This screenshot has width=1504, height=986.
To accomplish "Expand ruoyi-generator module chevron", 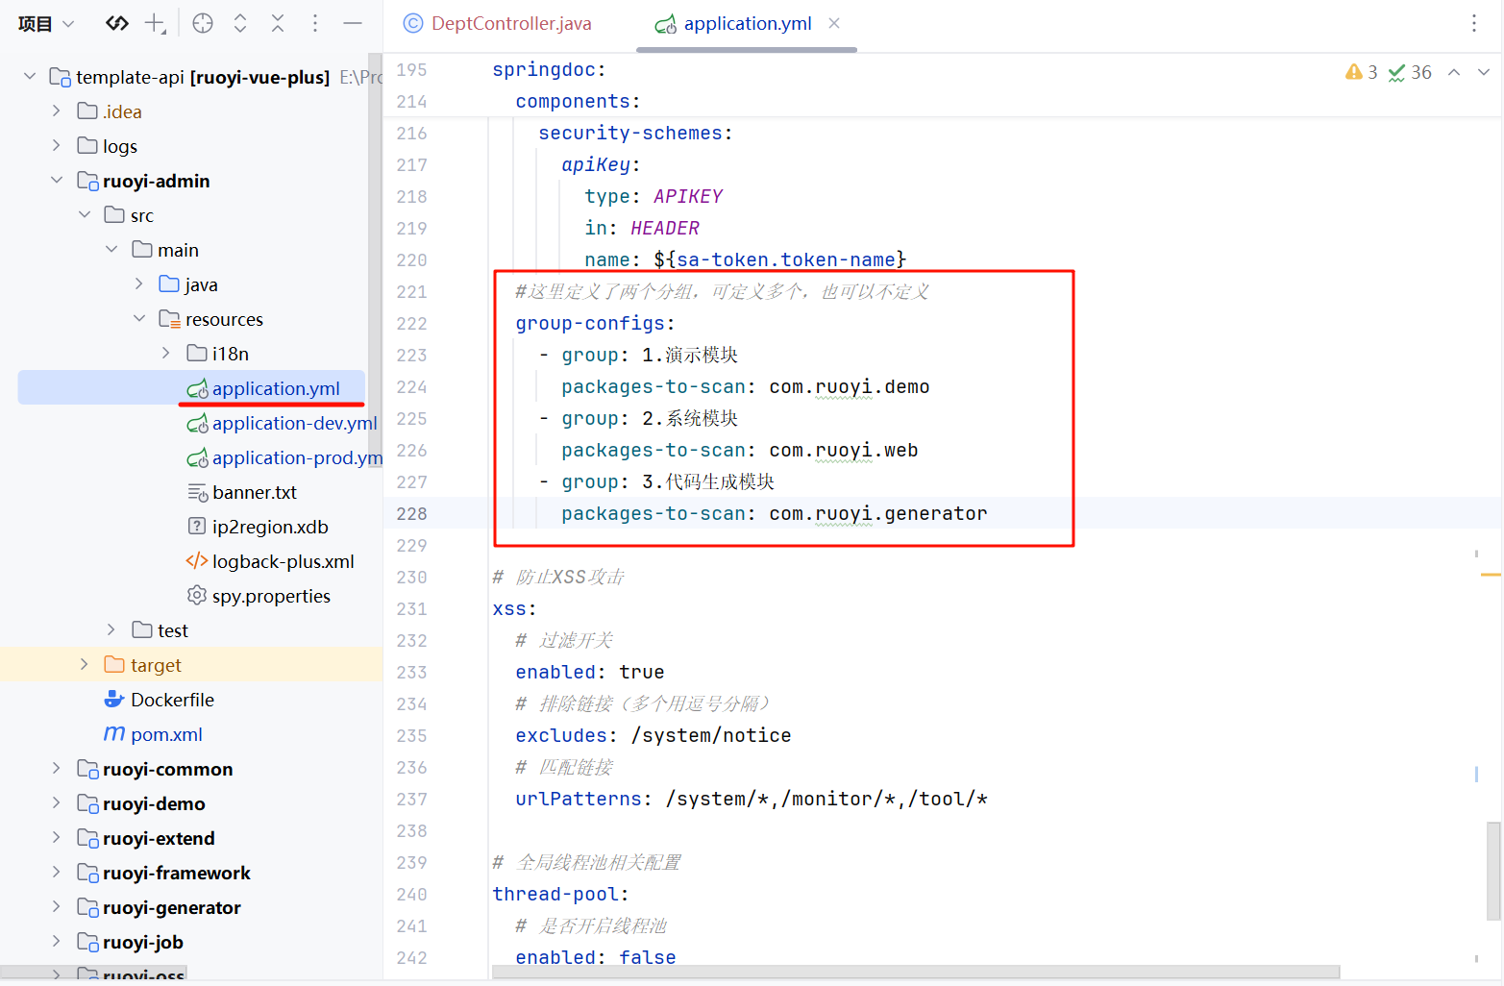I will [x=57, y=906].
